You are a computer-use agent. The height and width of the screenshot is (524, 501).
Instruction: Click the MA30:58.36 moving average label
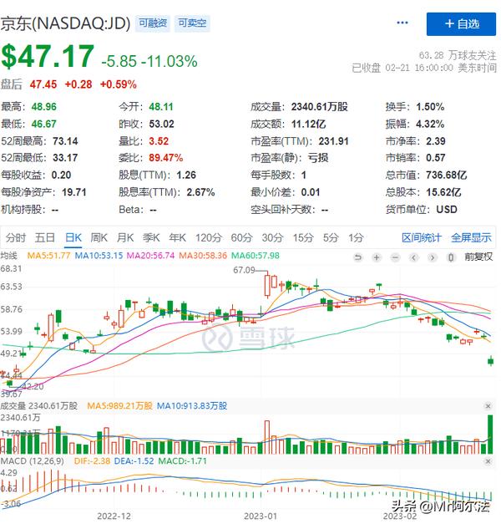(x=203, y=256)
